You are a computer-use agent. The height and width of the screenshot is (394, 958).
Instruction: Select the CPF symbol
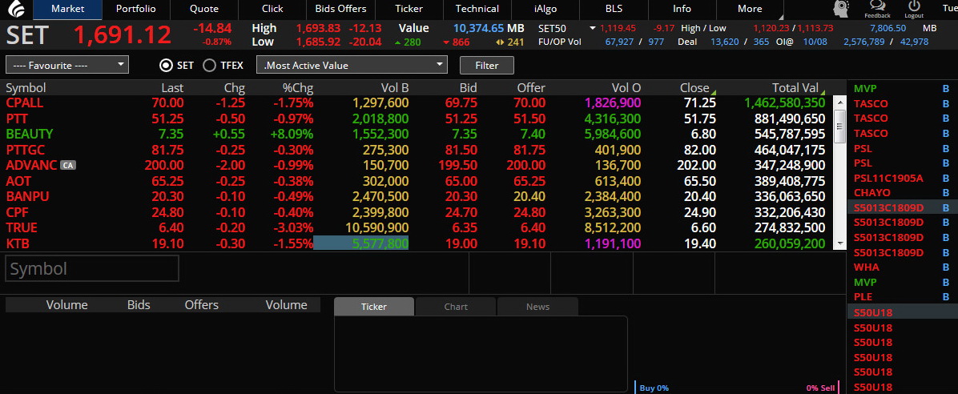coord(17,212)
